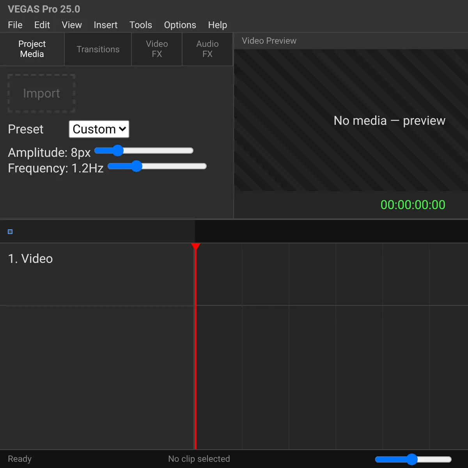Screen dimensions: 468x468
Task: Click the Import button
Action: point(41,93)
